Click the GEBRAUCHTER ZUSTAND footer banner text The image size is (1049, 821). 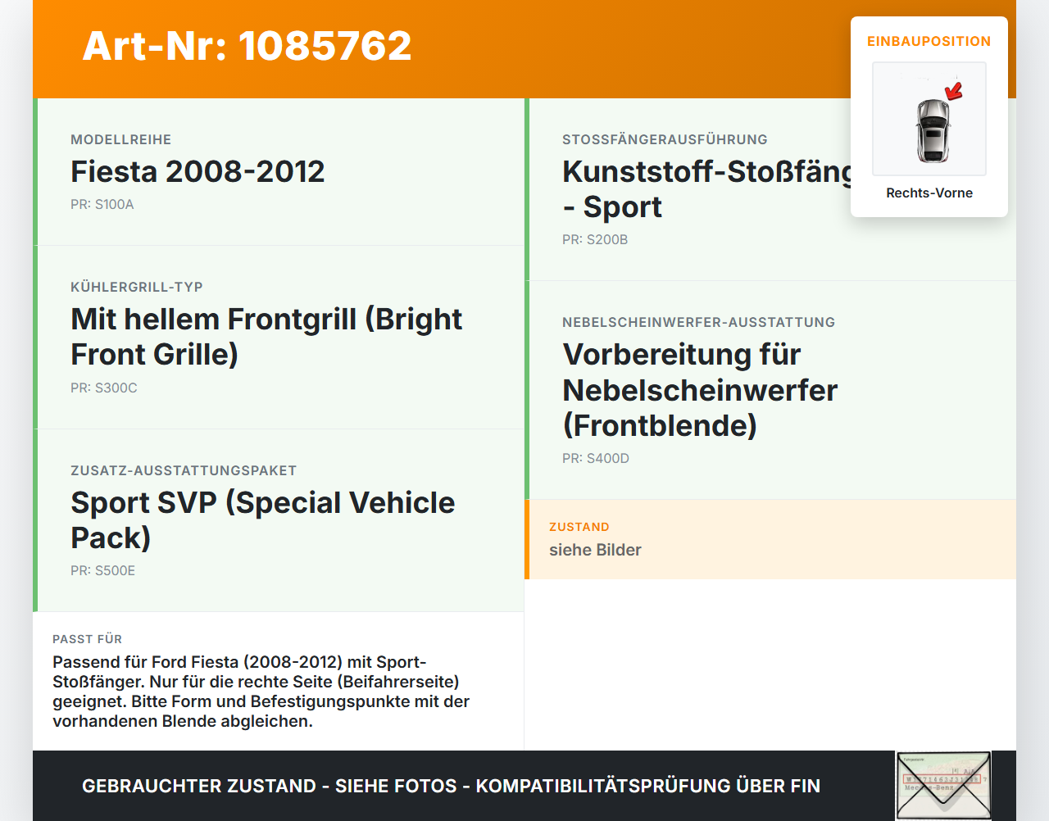[451, 786]
